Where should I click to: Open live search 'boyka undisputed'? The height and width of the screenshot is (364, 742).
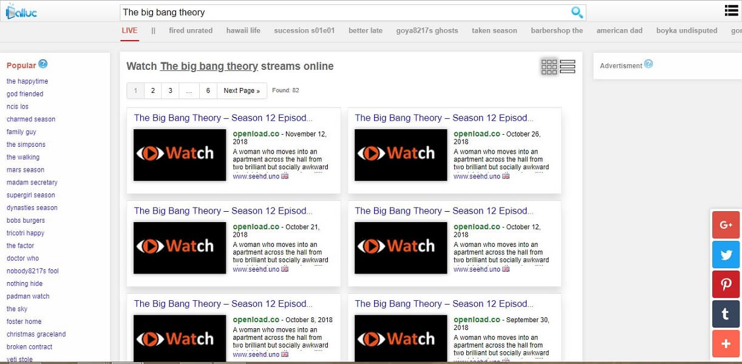pyautogui.click(x=687, y=30)
